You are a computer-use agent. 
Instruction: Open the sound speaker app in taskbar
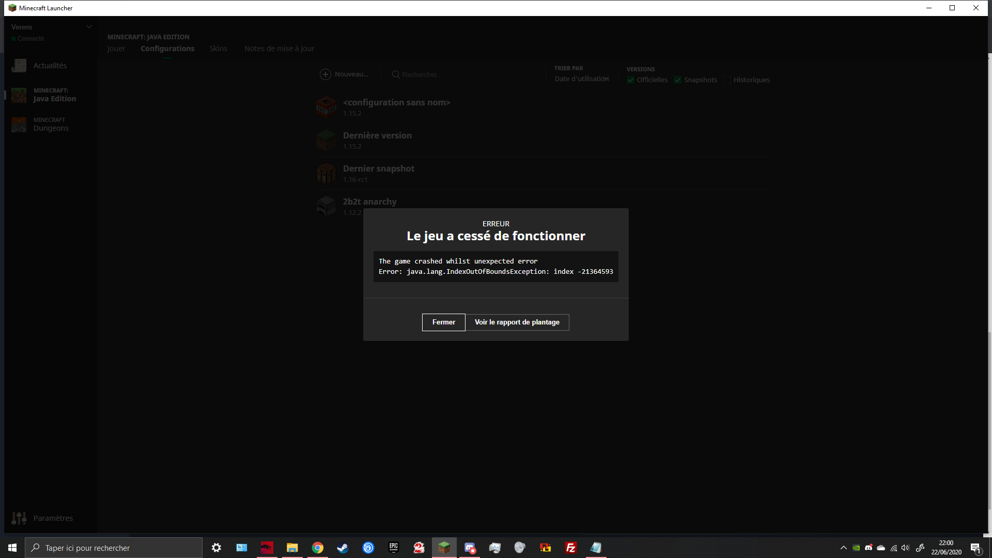click(x=520, y=548)
